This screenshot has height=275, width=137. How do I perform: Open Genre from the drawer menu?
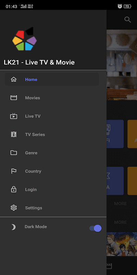point(52,153)
